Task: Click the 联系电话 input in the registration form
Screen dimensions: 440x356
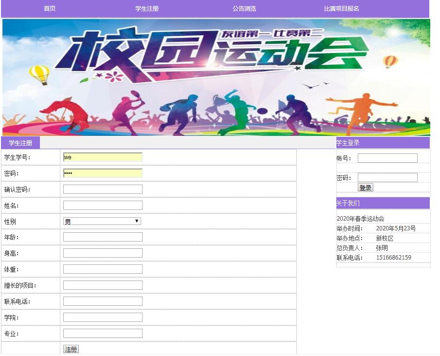Action: tap(103, 301)
